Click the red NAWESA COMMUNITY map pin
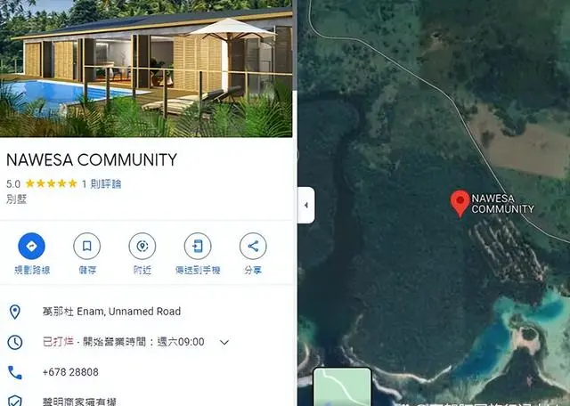The width and height of the screenshot is (570, 406). pyautogui.click(x=460, y=204)
